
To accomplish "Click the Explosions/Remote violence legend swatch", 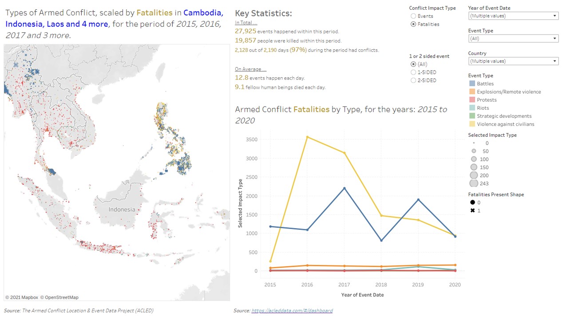I will 472,92.
